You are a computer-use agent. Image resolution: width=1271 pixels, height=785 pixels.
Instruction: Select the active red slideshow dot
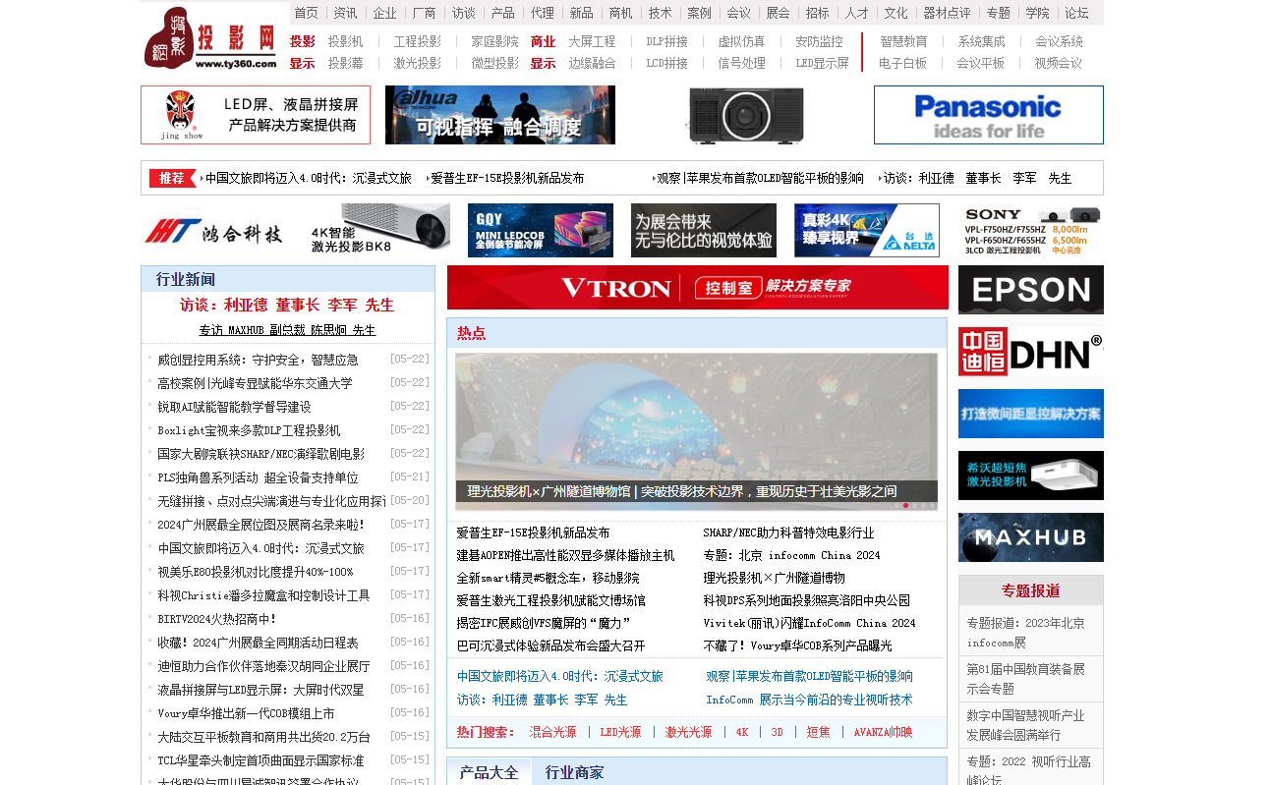click(905, 505)
